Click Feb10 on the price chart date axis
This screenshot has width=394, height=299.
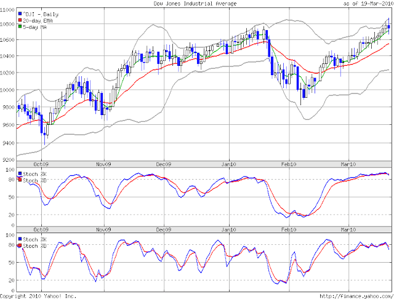[289, 164]
